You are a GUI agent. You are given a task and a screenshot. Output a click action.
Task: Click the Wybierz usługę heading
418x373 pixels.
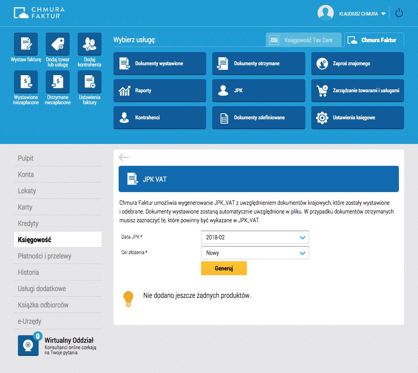[135, 40]
